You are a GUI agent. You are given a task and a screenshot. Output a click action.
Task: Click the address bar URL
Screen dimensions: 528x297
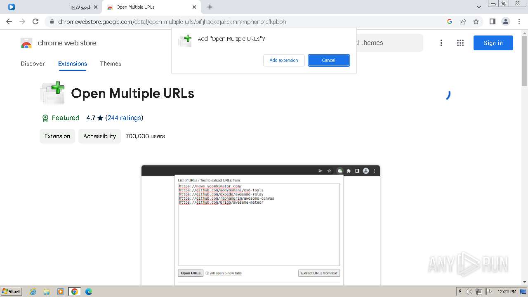tap(172, 22)
